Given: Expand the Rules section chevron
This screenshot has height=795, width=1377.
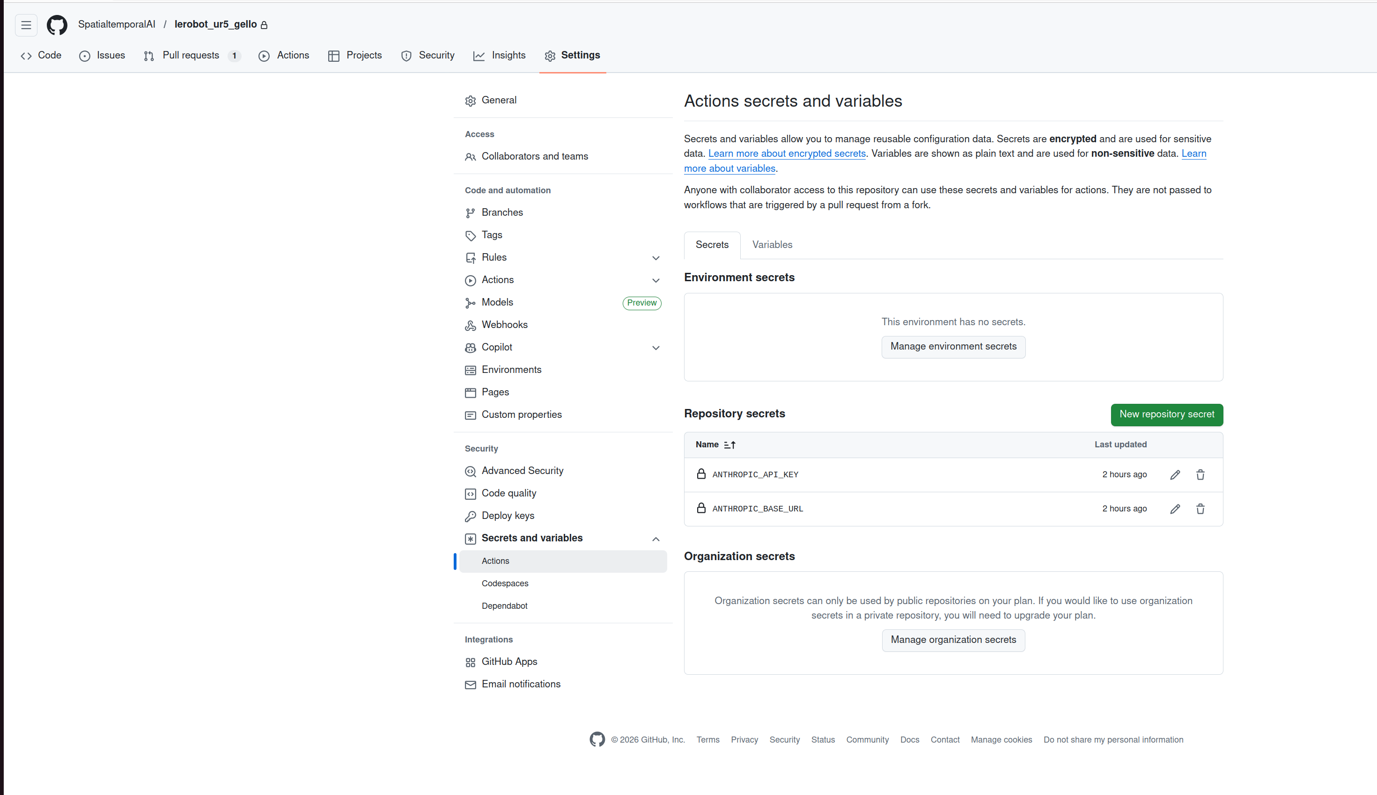Looking at the screenshot, I should click(x=655, y=258).
